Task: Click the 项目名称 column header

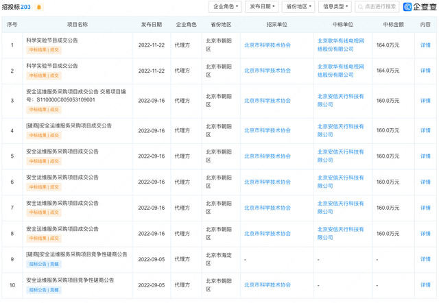Action: tap(78, 25)
